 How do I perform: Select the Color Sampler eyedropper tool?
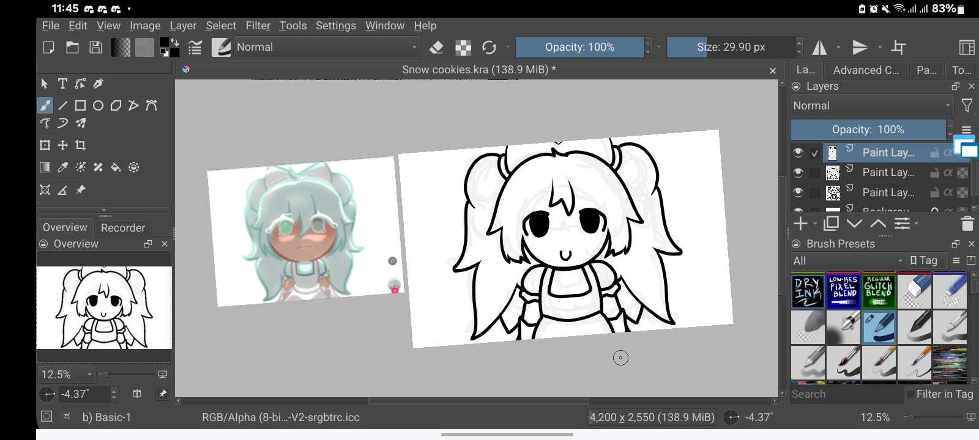coord(62,167)
